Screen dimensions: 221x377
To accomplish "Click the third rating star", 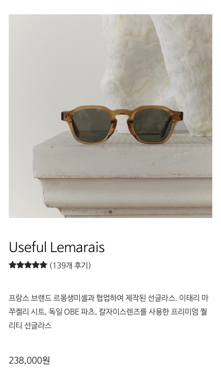I will (28, 265).
